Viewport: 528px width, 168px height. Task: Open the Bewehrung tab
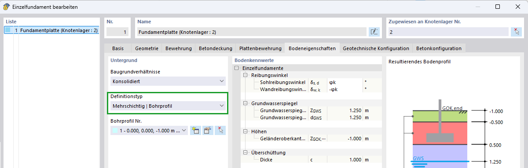[x=179, y=48]
